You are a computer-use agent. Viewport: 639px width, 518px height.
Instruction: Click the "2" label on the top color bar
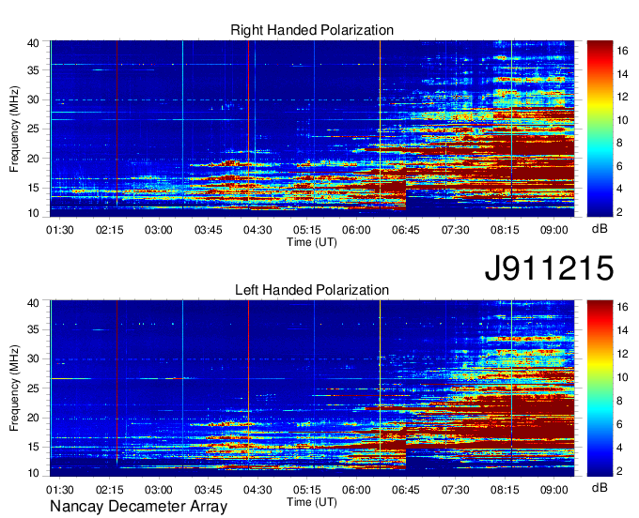coord(619,211)
